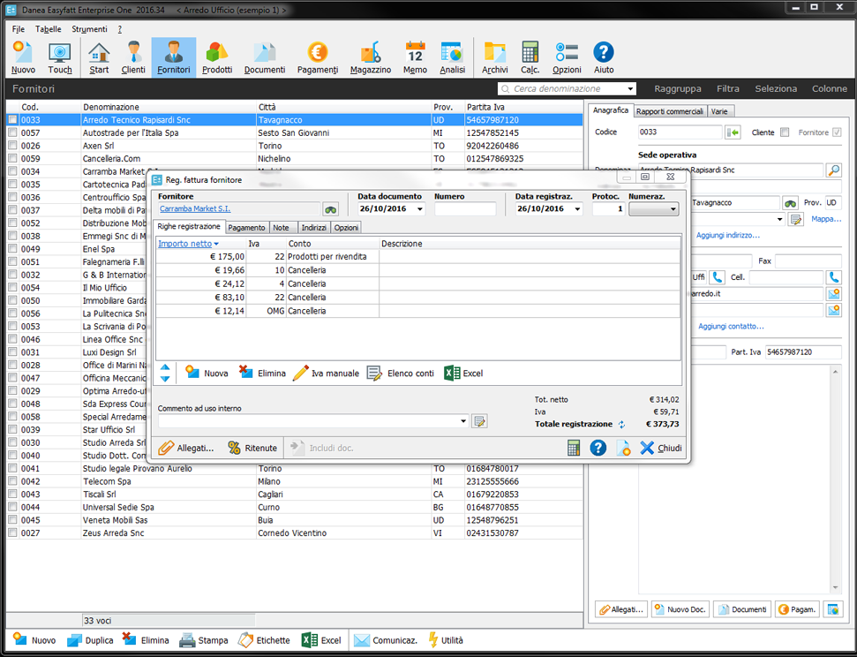Tick the checkbox for Tiscali Srl
This screenshot has width=857, height=657.
click(12, 494)
